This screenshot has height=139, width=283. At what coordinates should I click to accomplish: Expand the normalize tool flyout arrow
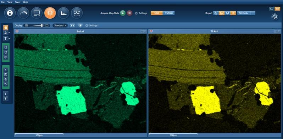9,32
